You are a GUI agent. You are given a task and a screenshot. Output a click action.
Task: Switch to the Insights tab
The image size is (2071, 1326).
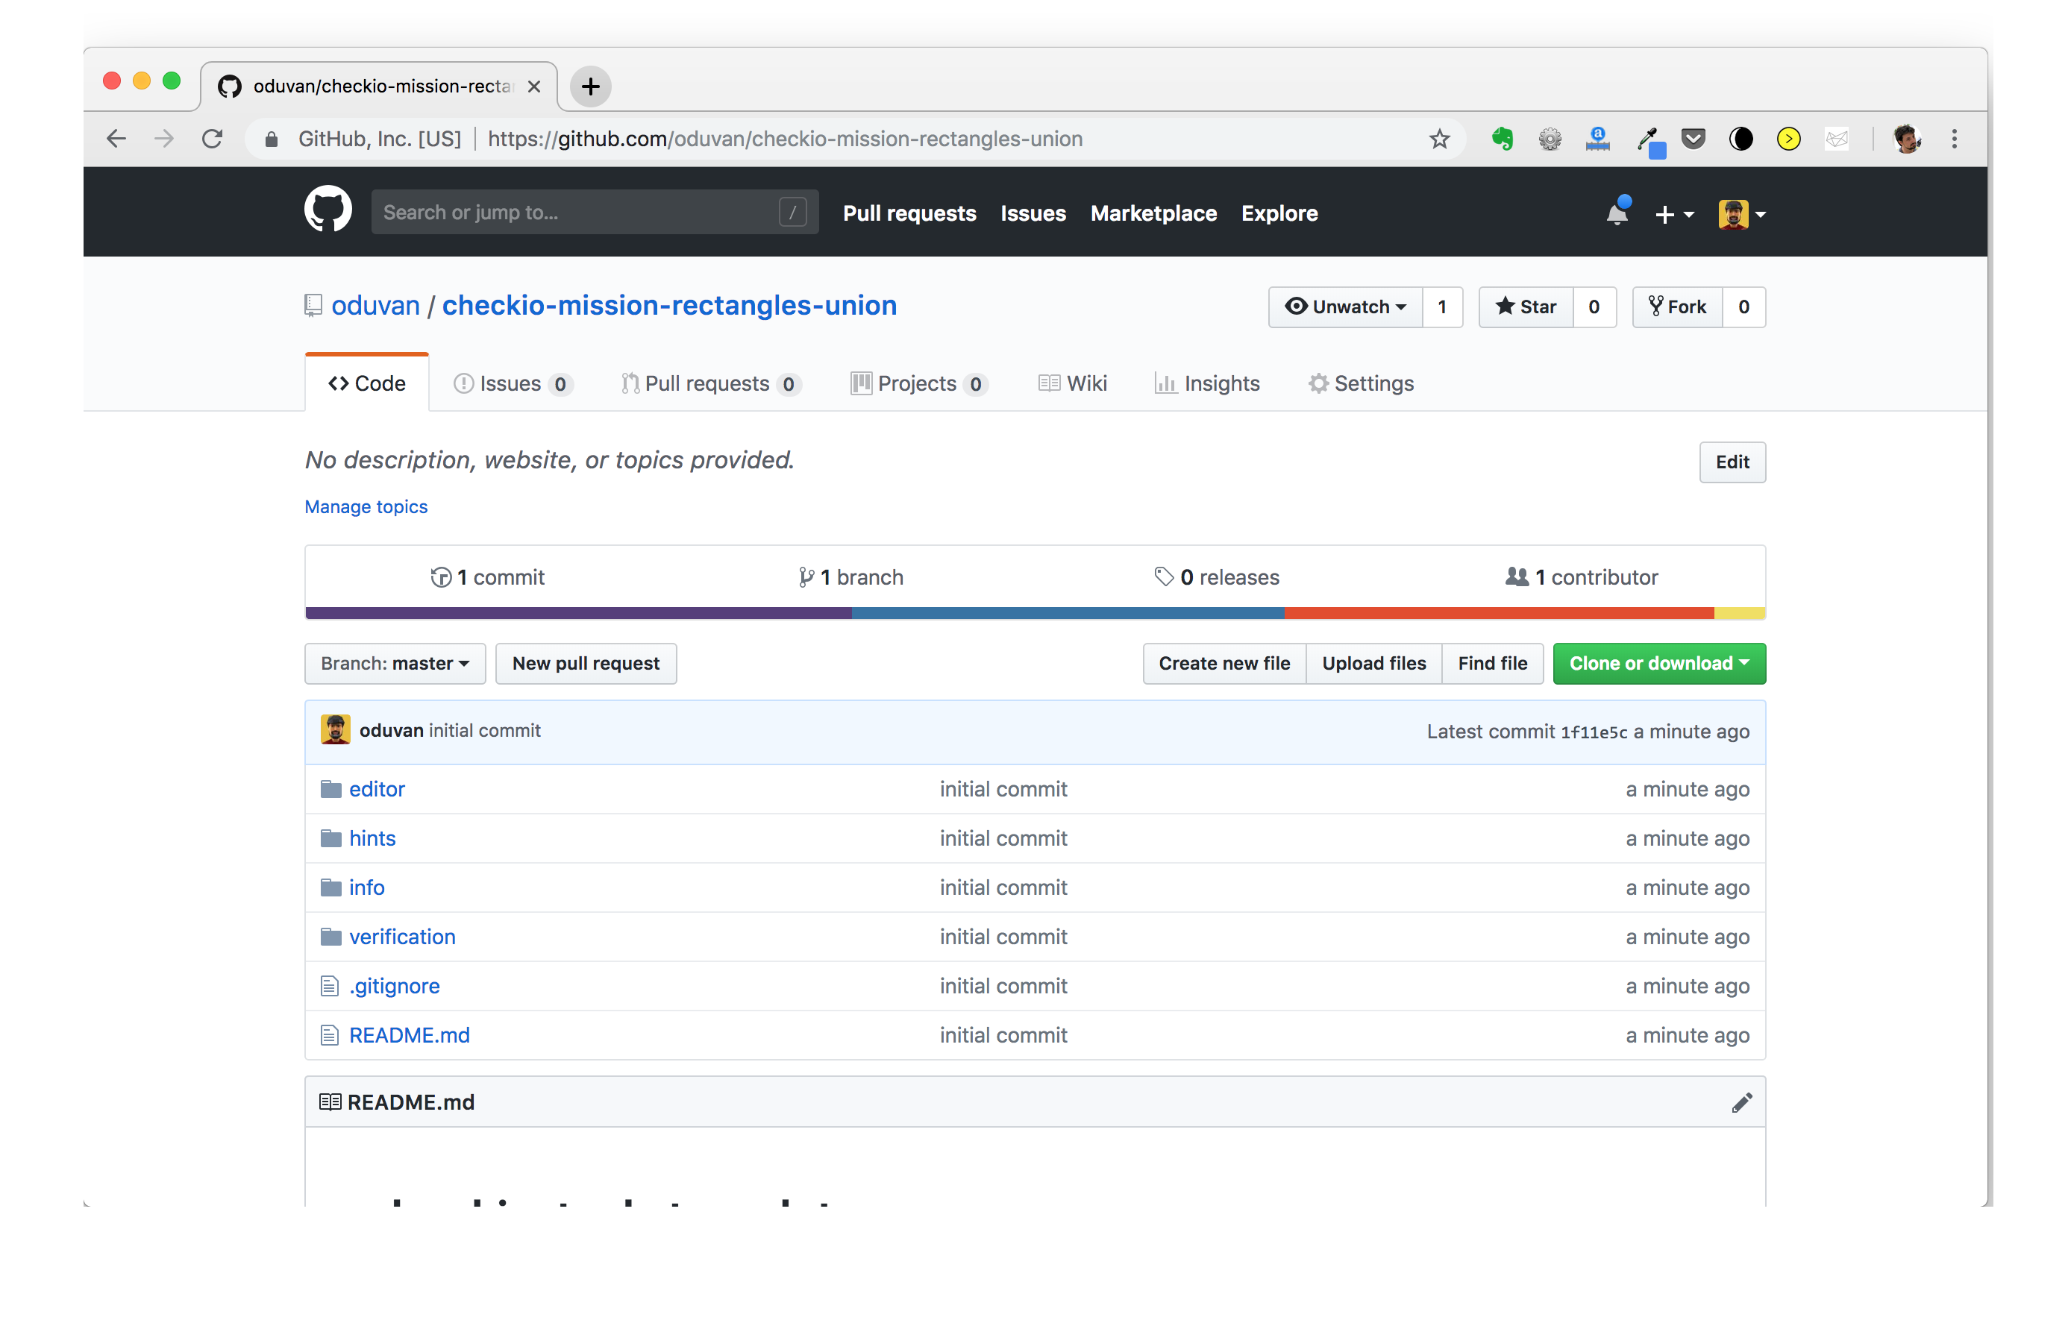tap(1207, 383)
